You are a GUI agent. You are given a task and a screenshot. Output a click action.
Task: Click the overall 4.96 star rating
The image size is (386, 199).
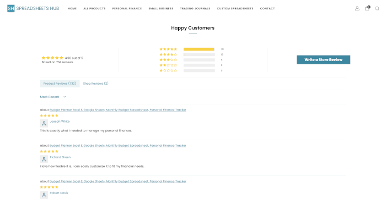pos(52,58)
